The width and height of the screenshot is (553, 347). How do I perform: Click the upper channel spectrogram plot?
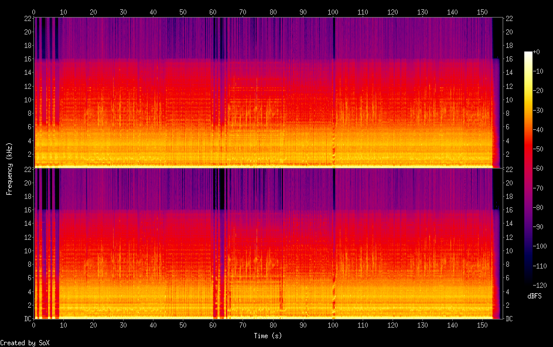[x=268, y=92]
